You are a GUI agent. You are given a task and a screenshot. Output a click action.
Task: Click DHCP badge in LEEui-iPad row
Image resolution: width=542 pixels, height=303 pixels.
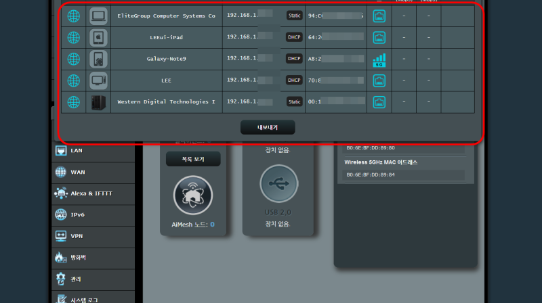pyautogui.click(x=294, y=37)
